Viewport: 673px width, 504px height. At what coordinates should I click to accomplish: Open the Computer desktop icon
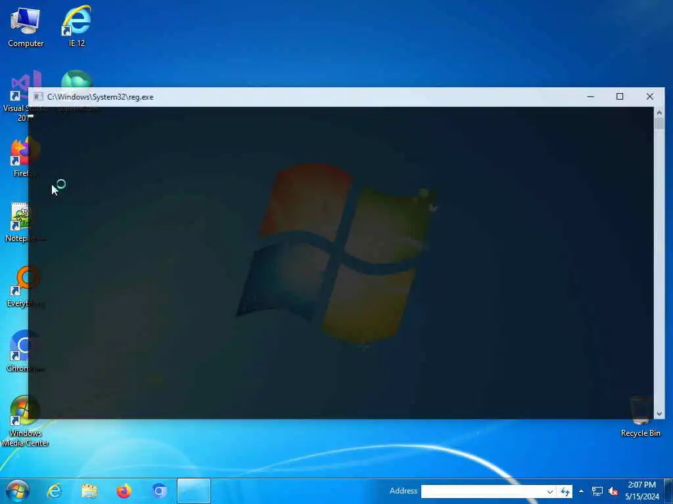tap(26, 26)
